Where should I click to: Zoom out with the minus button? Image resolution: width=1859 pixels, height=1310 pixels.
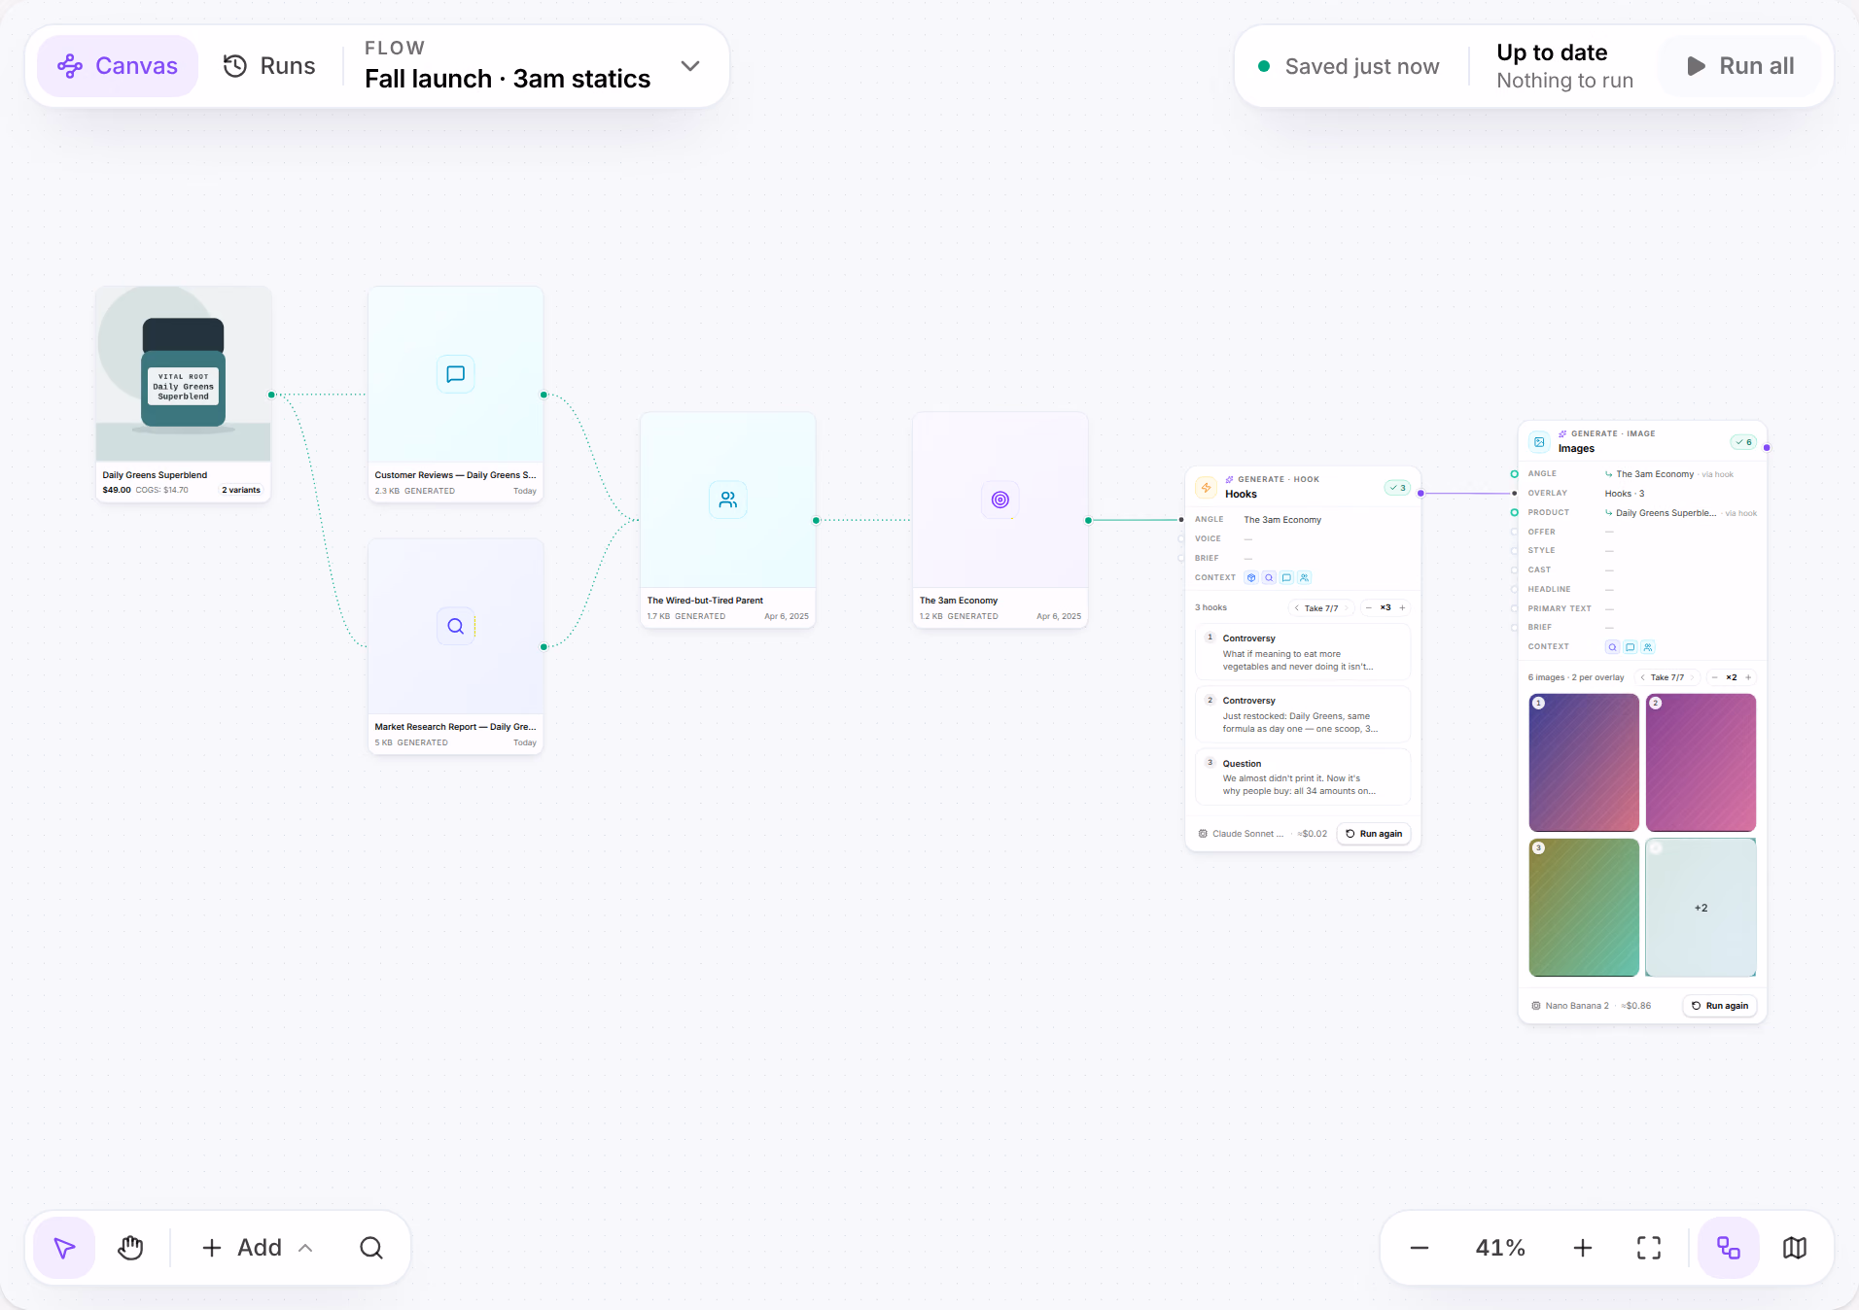click(1420, 1248)
